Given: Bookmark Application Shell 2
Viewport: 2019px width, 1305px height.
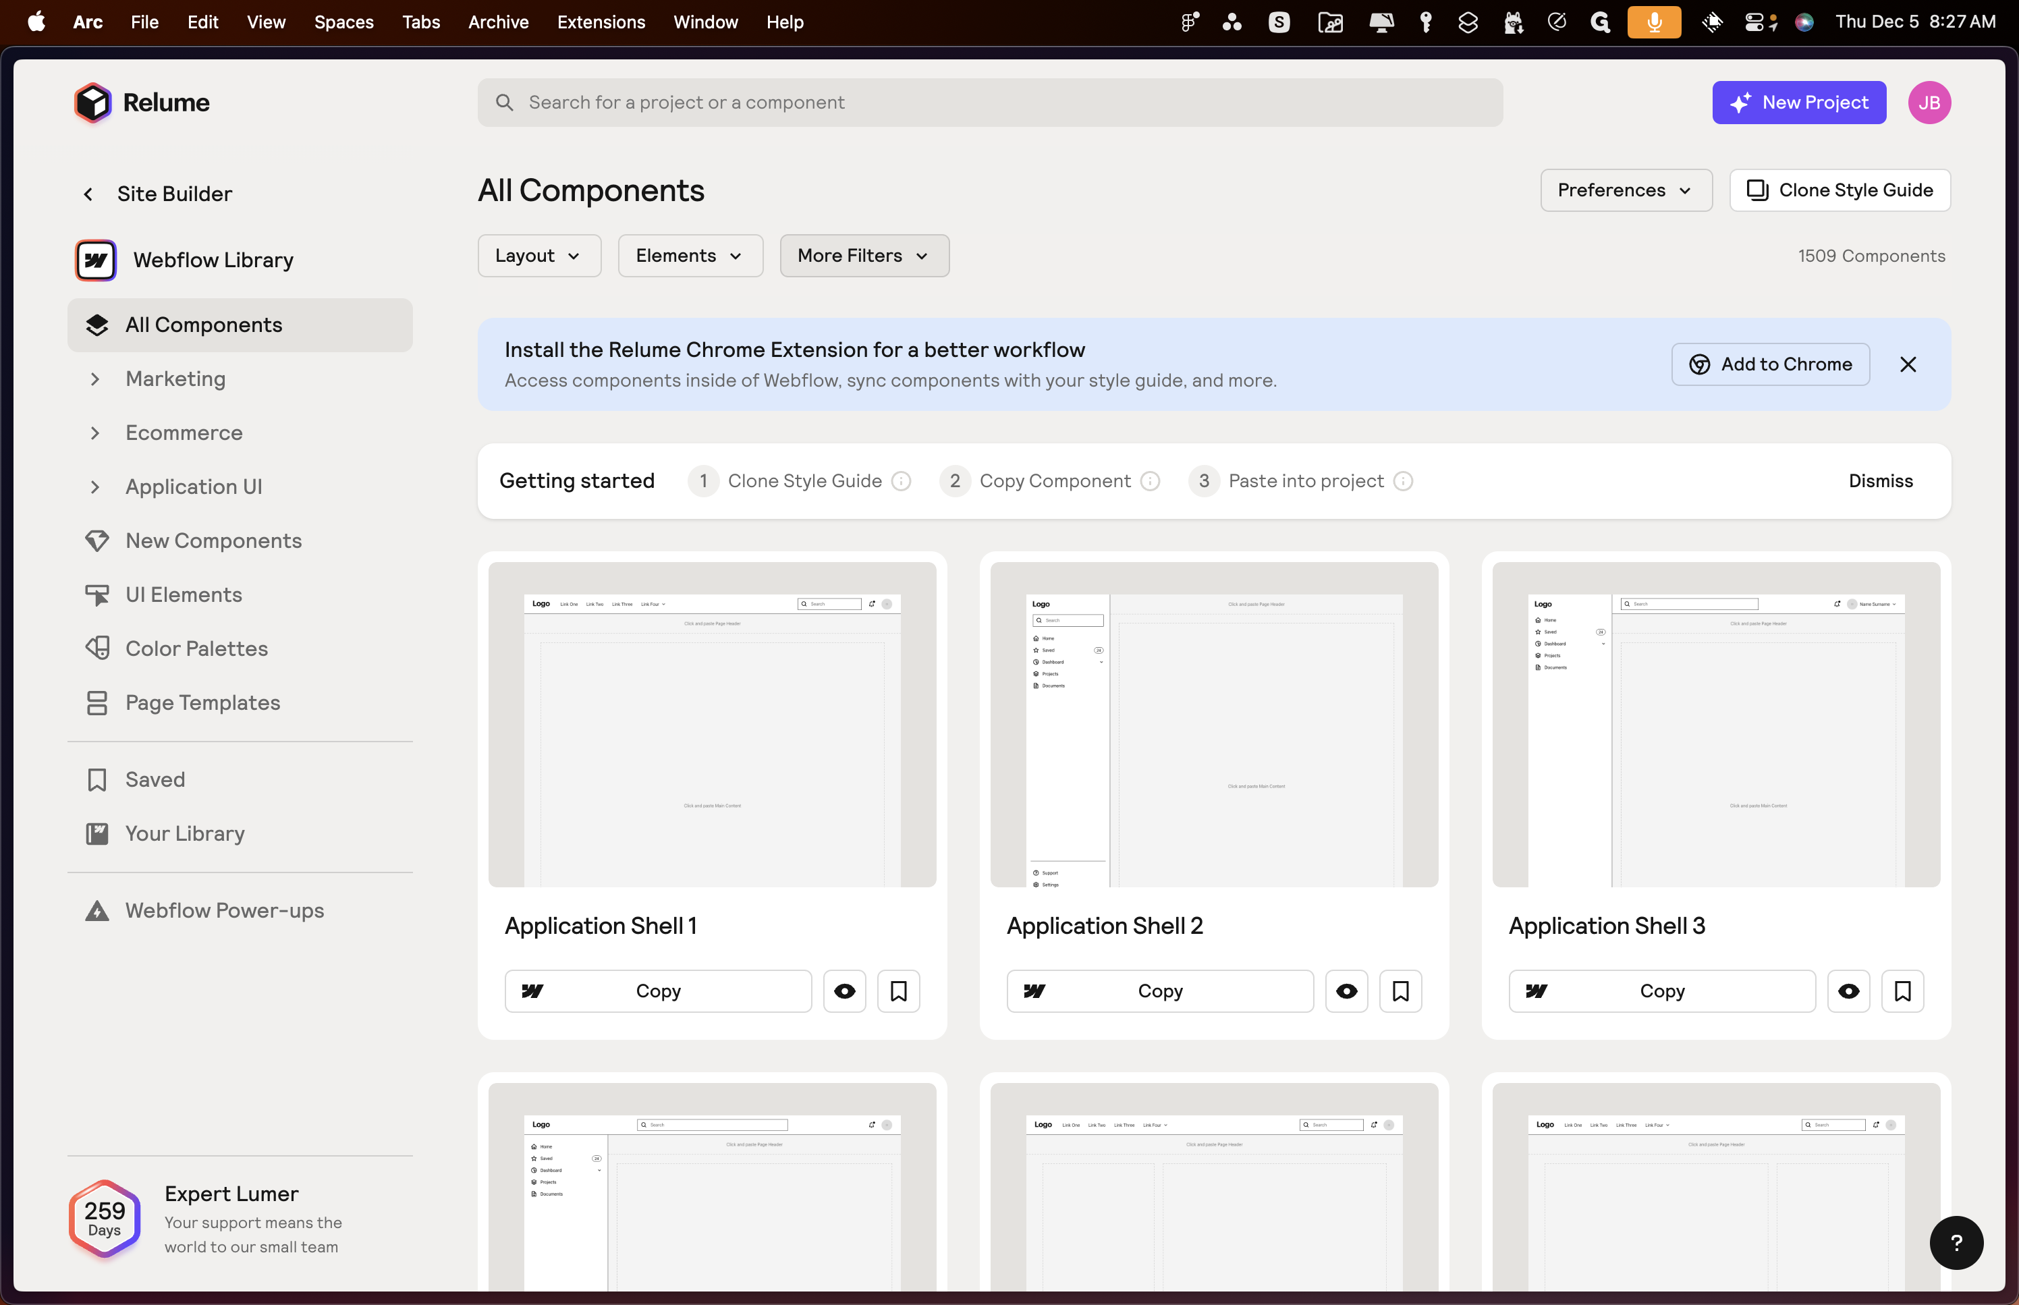Looking at the screenshot, I should pos(1400,991).
